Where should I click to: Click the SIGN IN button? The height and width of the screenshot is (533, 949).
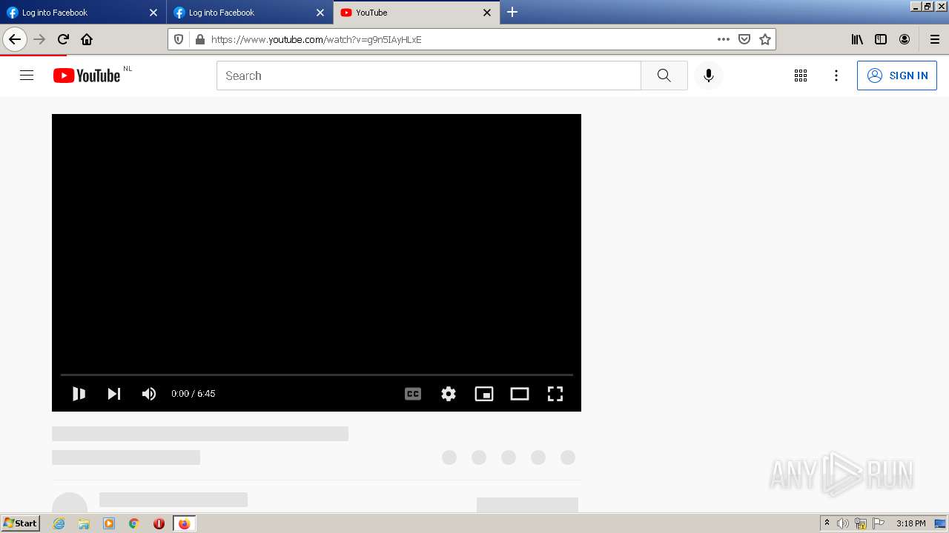(x=897, y=76)
